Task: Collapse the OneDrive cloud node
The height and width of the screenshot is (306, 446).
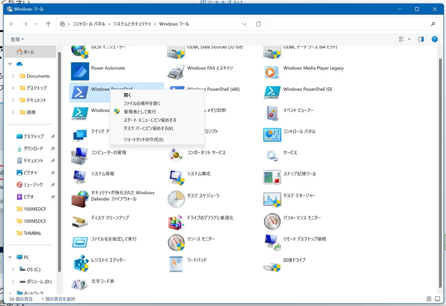Action: [x=10, y=64]
